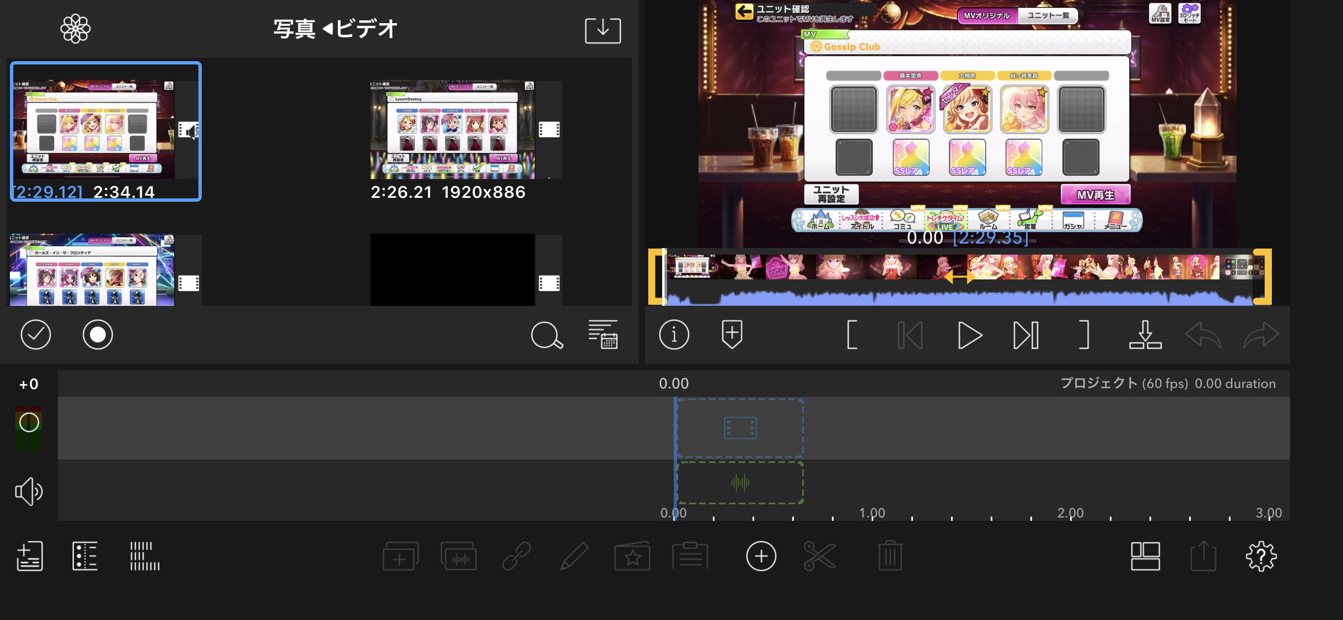
Task: Click the +0 timeline offset value
Action: (x=29, y=384)
